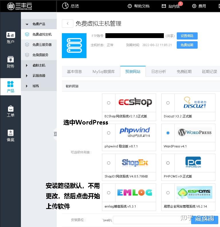The image size is (220, 227).
Task: Open the Finance sidebar icon
Action: pyautogui.click(x=11, y=59)
